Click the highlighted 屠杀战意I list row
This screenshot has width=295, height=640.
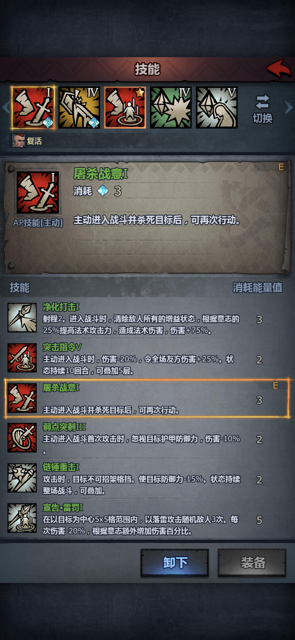click(x=147, y=399)
